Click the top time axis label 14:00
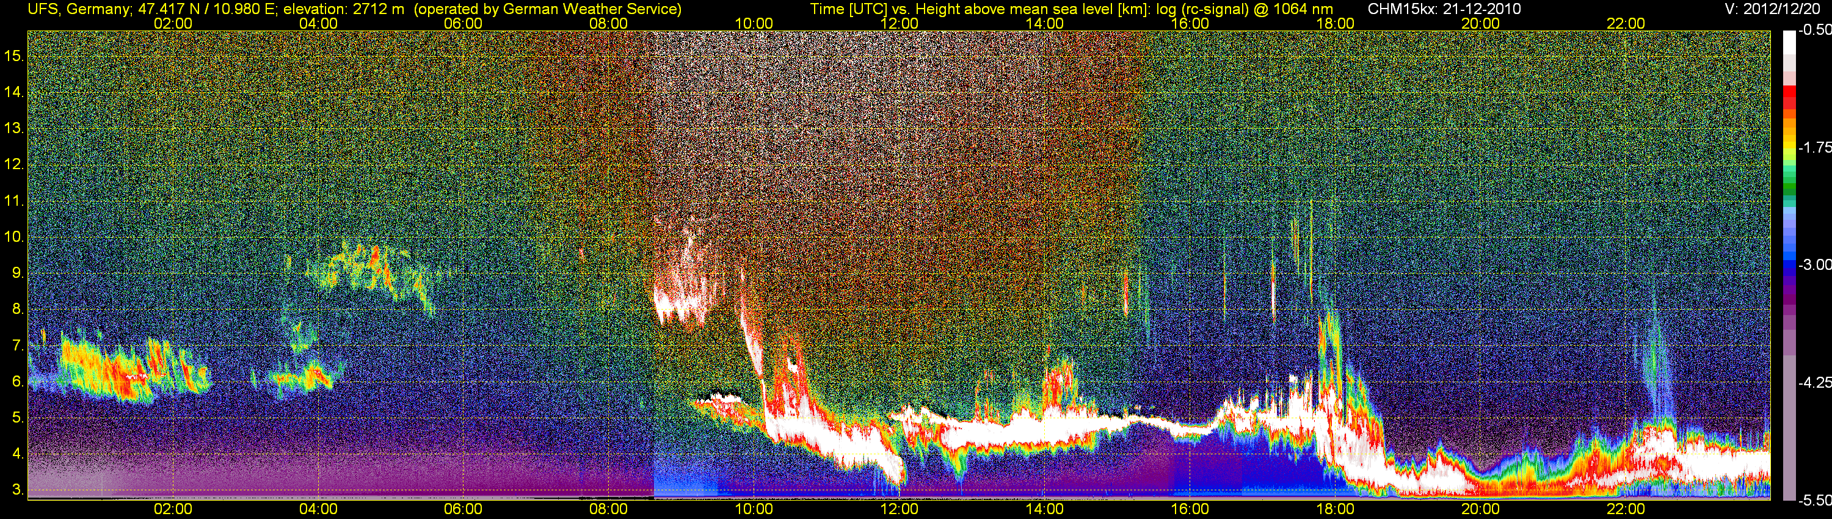 tap(1045, 23)
